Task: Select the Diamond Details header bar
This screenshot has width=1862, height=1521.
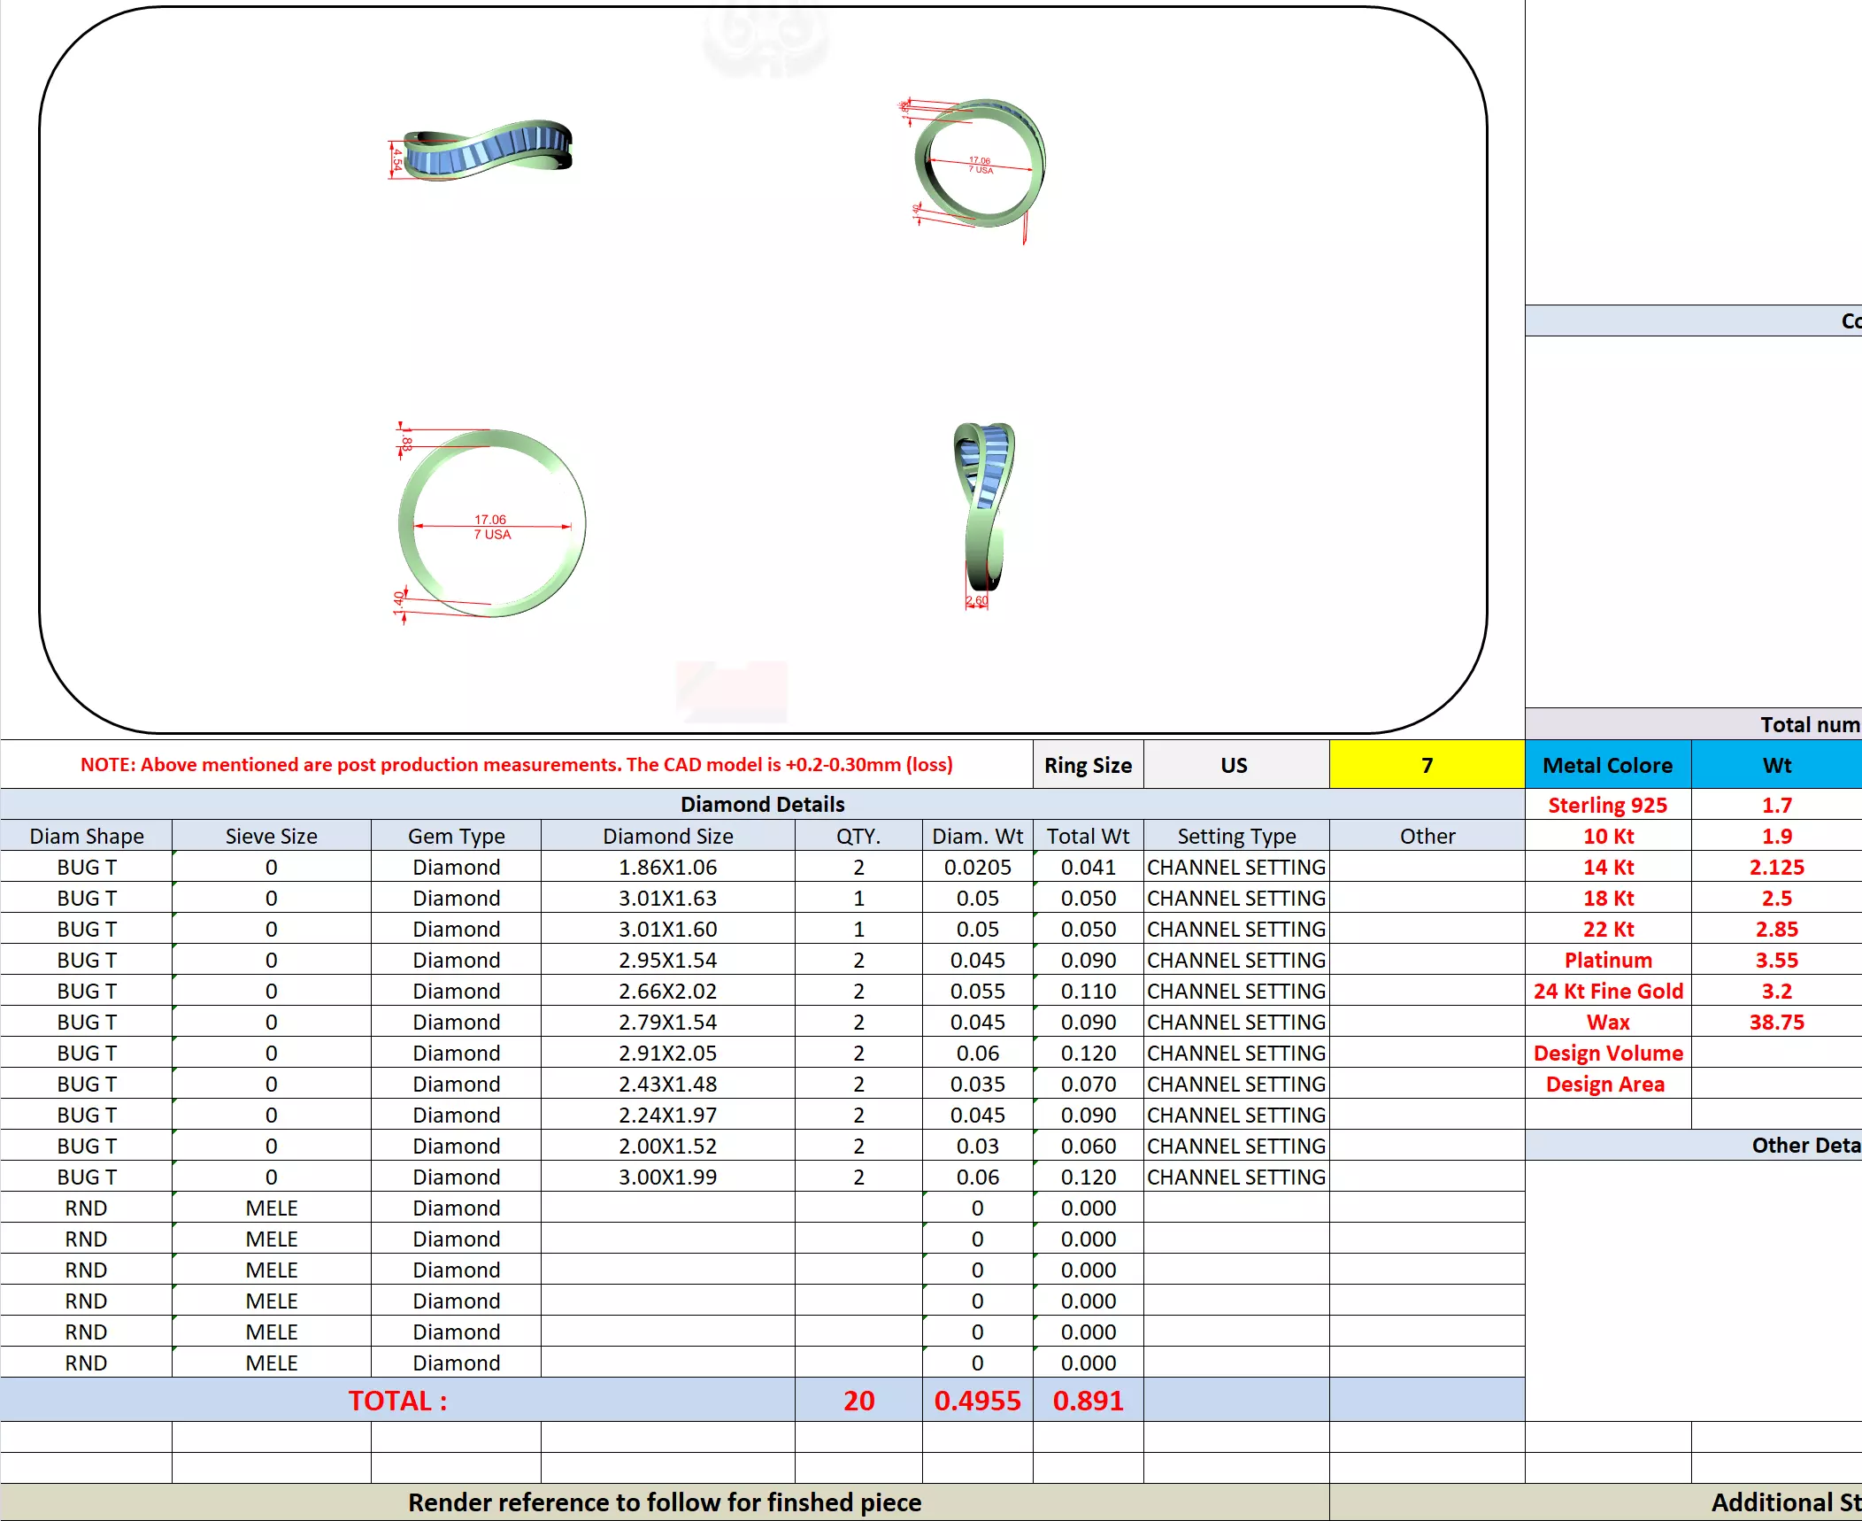Action: tap(762, 804)
